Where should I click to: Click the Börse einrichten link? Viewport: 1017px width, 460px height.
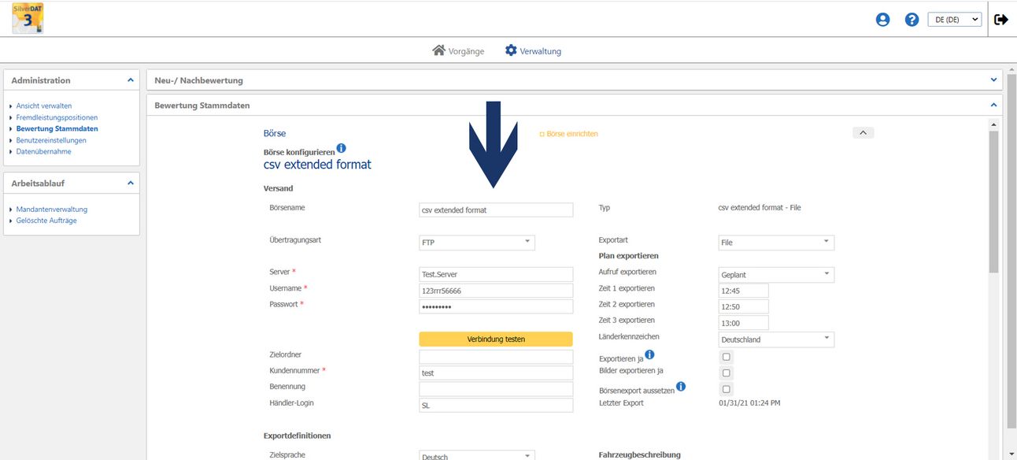point(568,134)
